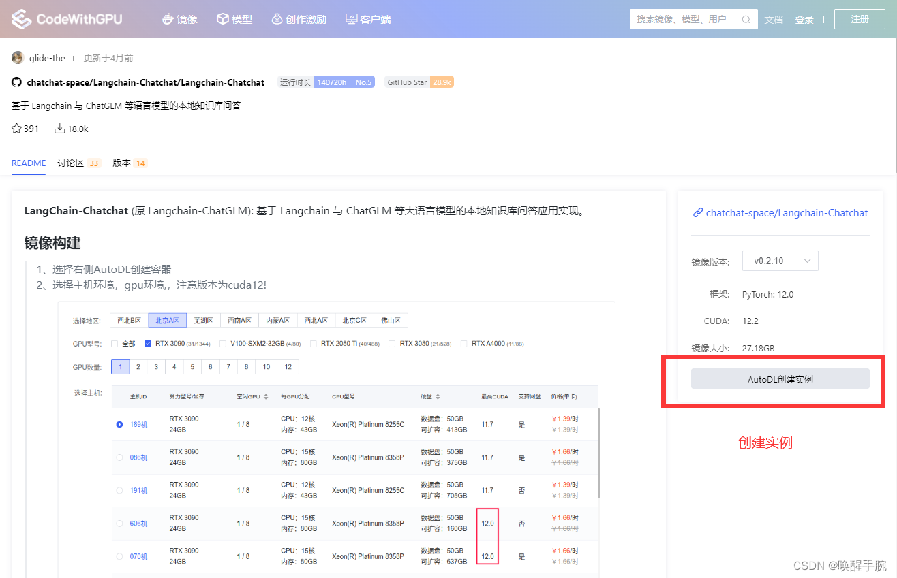Set GPU数量 to 8
This screenshot has height=578, width=897.
pos(246,367)
